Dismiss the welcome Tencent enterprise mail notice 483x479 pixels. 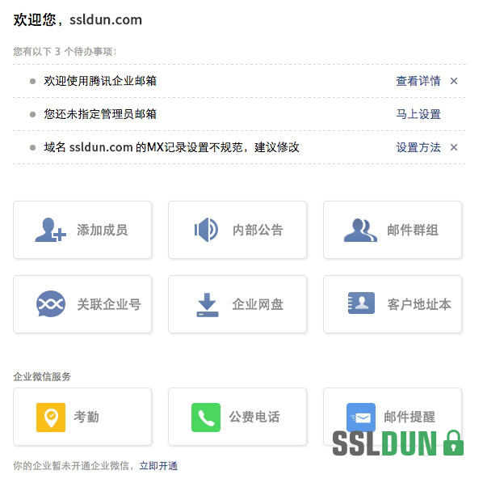click(x=454, y=81)
